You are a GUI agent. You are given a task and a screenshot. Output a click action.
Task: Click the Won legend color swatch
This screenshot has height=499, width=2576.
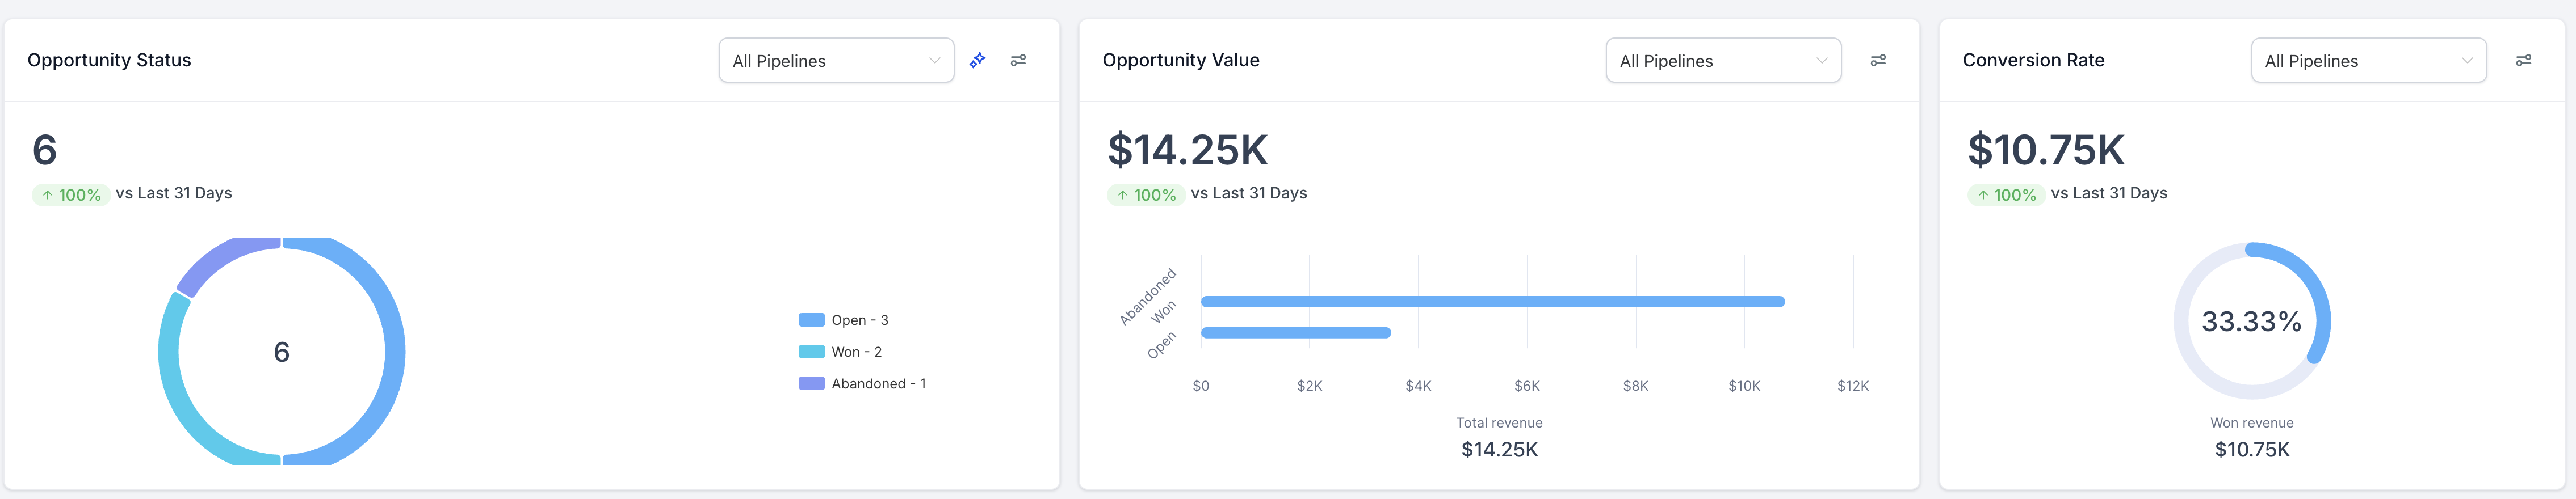811,352
